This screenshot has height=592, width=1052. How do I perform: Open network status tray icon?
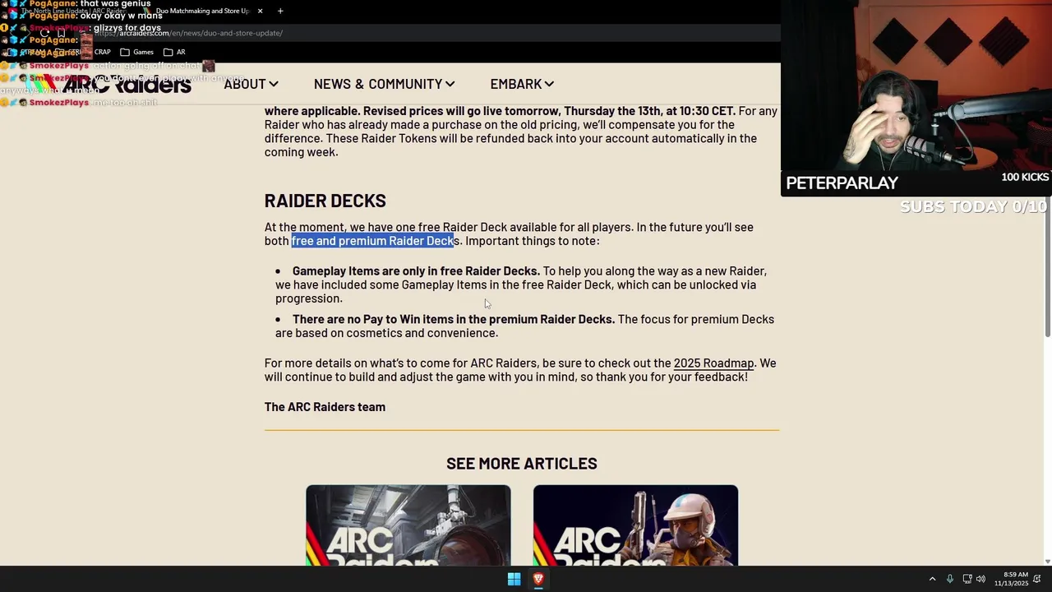967,579
